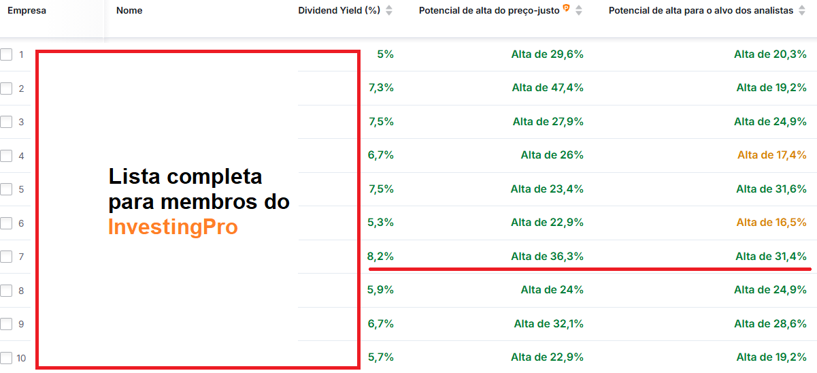This screenshot has height=373, width=817.
Task: Click InvestingPro badge icon beside preço-justo
Action: (x=566, y=9)
